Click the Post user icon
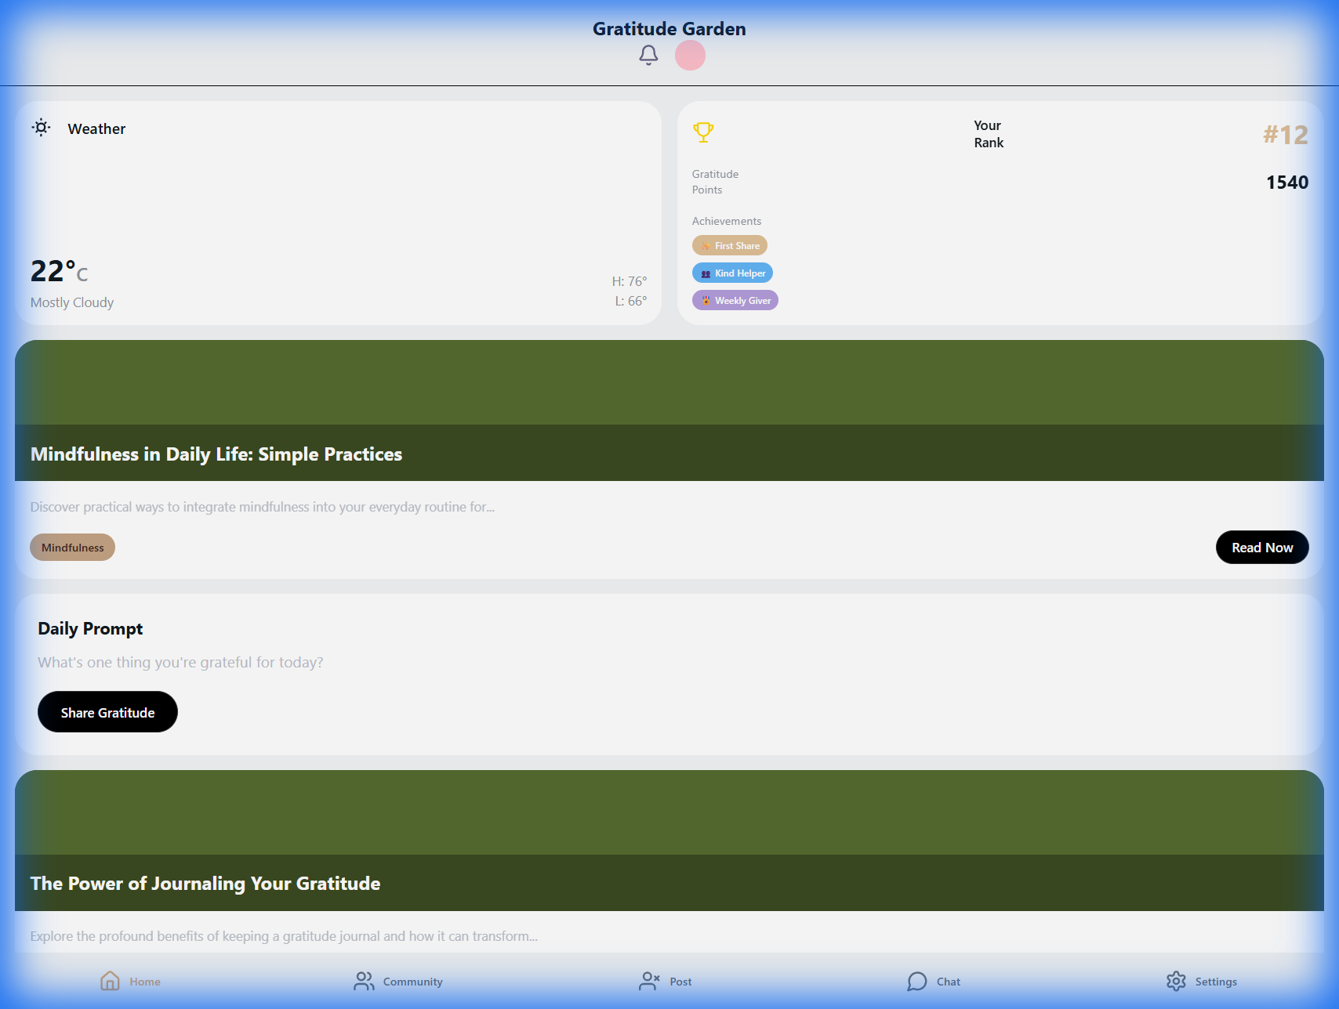 pos(649,981)
